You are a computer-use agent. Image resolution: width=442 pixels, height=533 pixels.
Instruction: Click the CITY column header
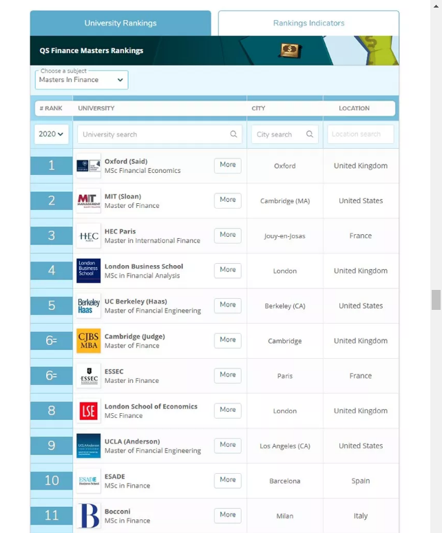258,108
